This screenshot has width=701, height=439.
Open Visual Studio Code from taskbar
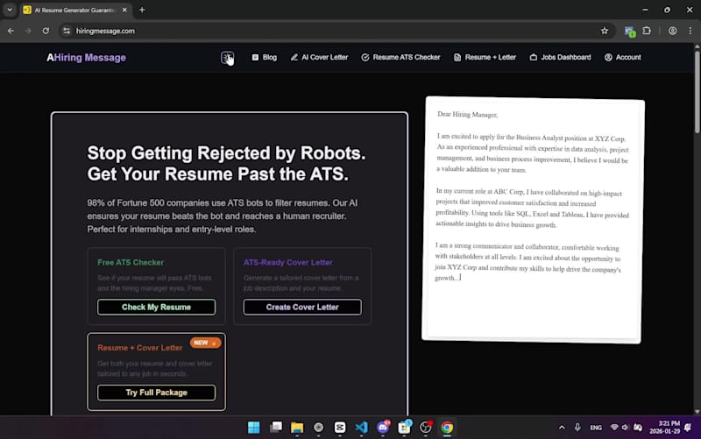(x=361, y=428)
